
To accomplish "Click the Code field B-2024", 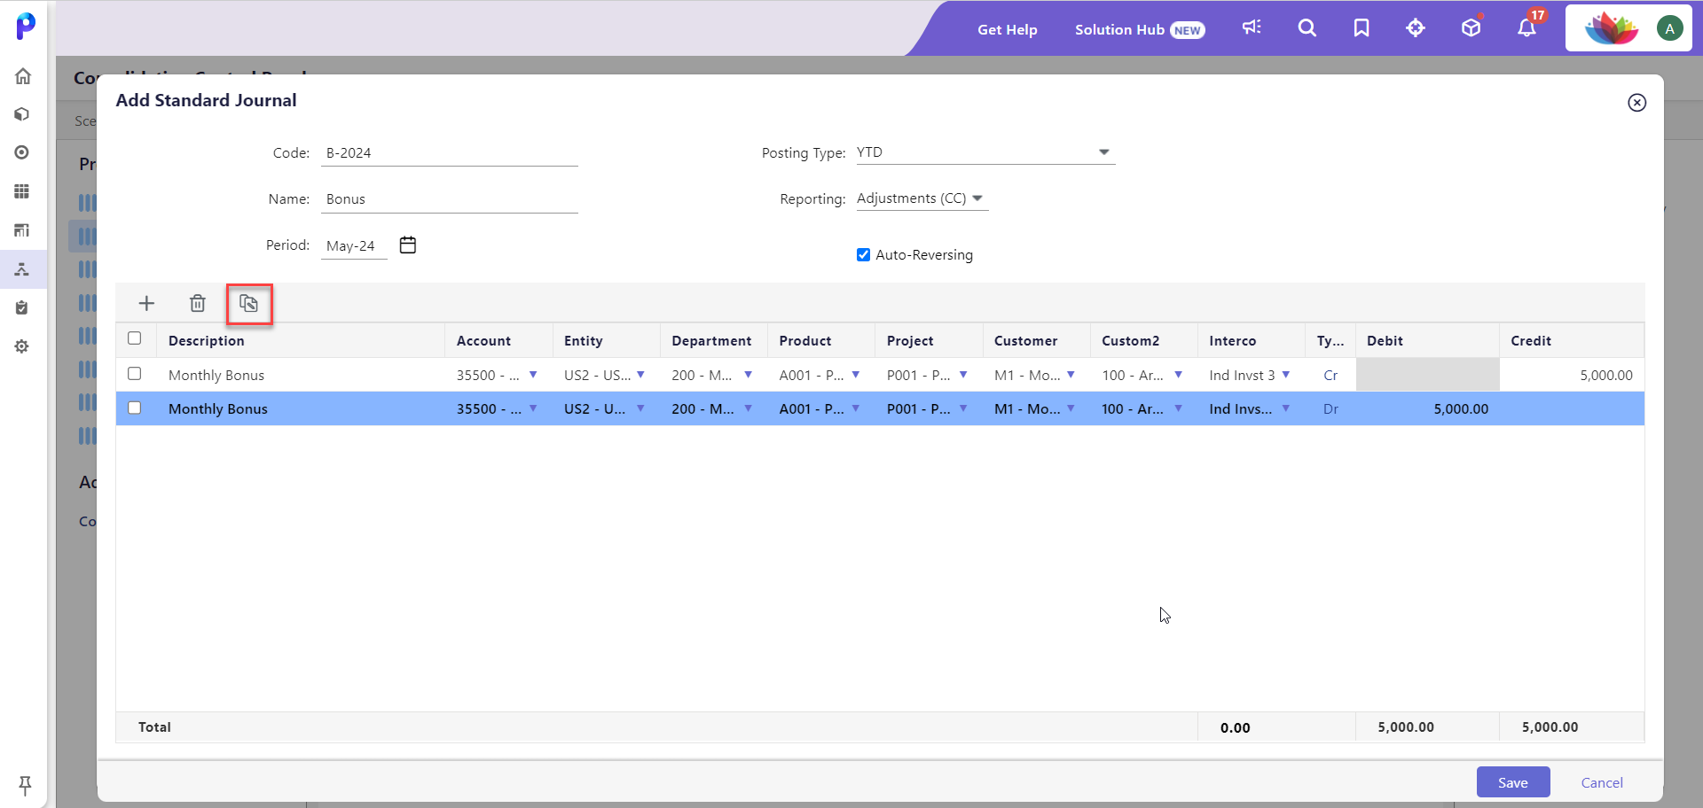I will 450,153.
